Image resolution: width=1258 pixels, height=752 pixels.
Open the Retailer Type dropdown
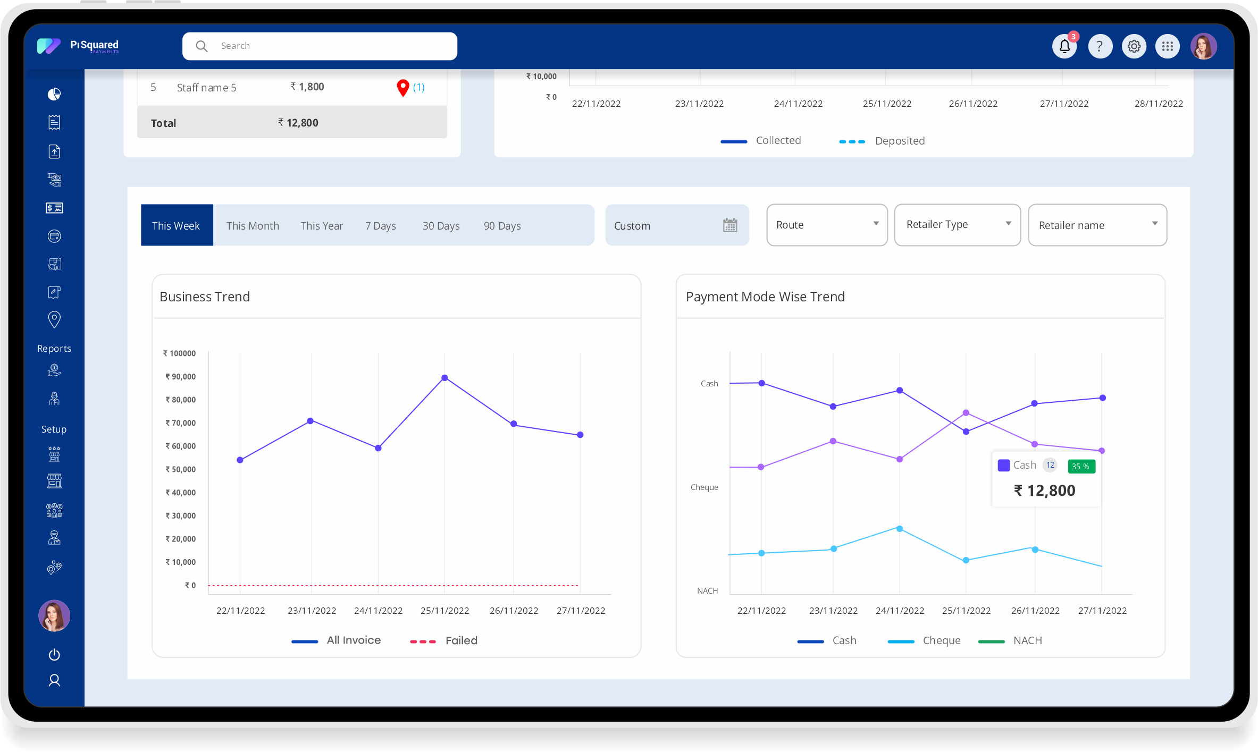point(957,225)
